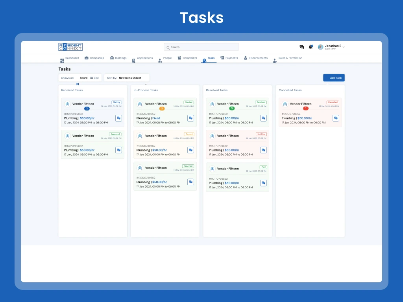
Task: Open chat on the Cancelled task card
Action: [336, 118]
